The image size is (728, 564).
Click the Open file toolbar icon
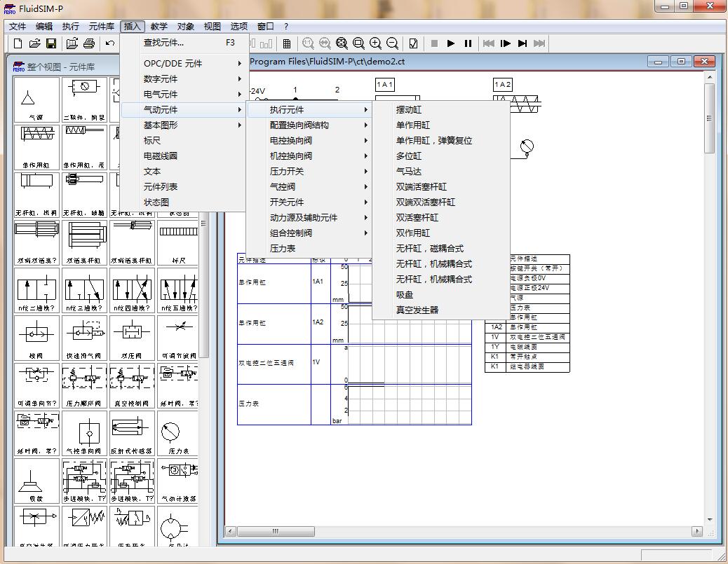click(x=34, y=43)
